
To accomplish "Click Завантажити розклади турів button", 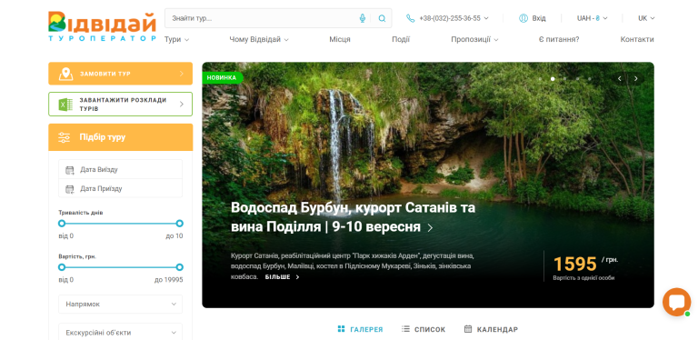I will tap(121, 105).
